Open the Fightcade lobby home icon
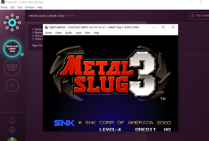Screen dimensions: 209x141 click(12, 22)
